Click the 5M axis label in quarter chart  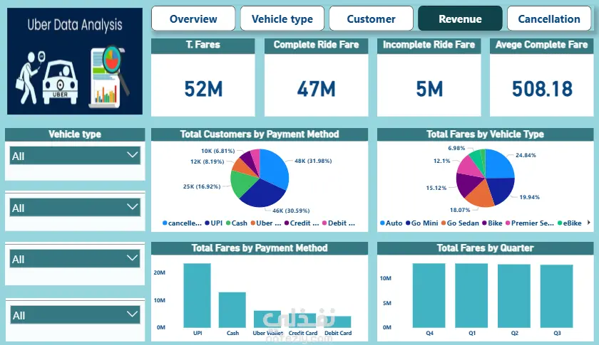pos(387,303)
